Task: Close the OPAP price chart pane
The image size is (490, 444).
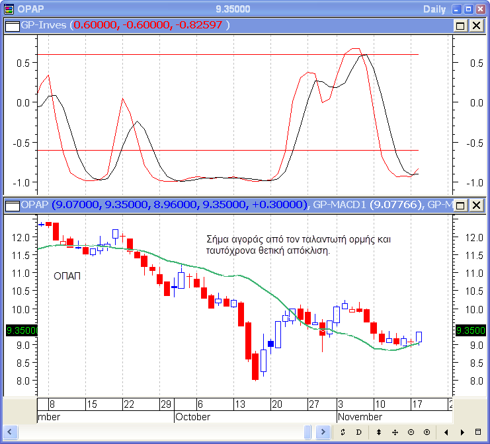Action: pyautogui.click(x=475, y=205)
